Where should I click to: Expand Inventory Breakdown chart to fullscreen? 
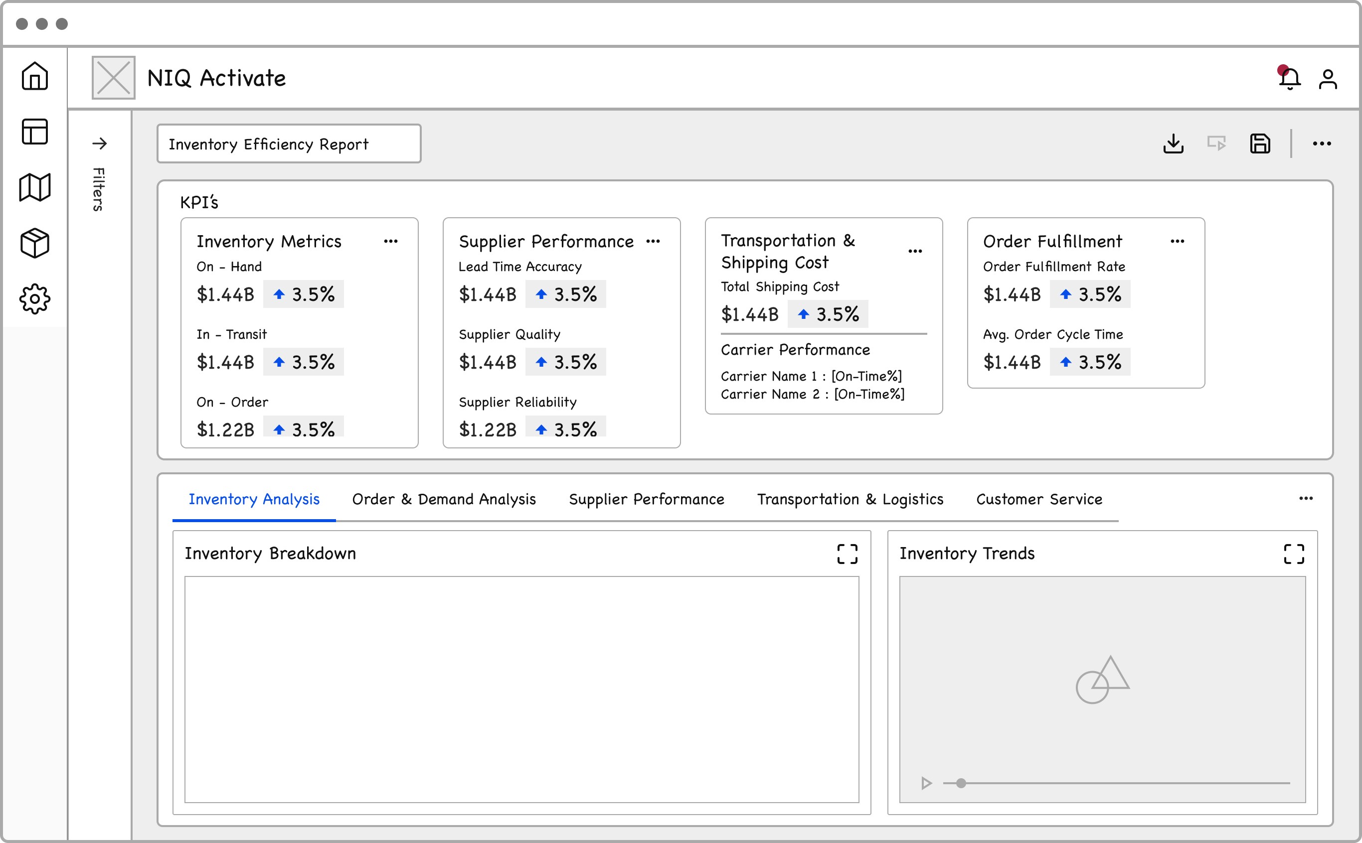pyautogui.click(x=847, y=554)
